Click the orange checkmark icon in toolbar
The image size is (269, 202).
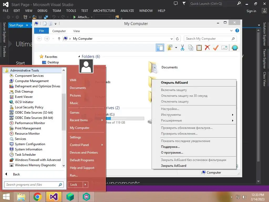pyautogui.click(x=216, y=48)
